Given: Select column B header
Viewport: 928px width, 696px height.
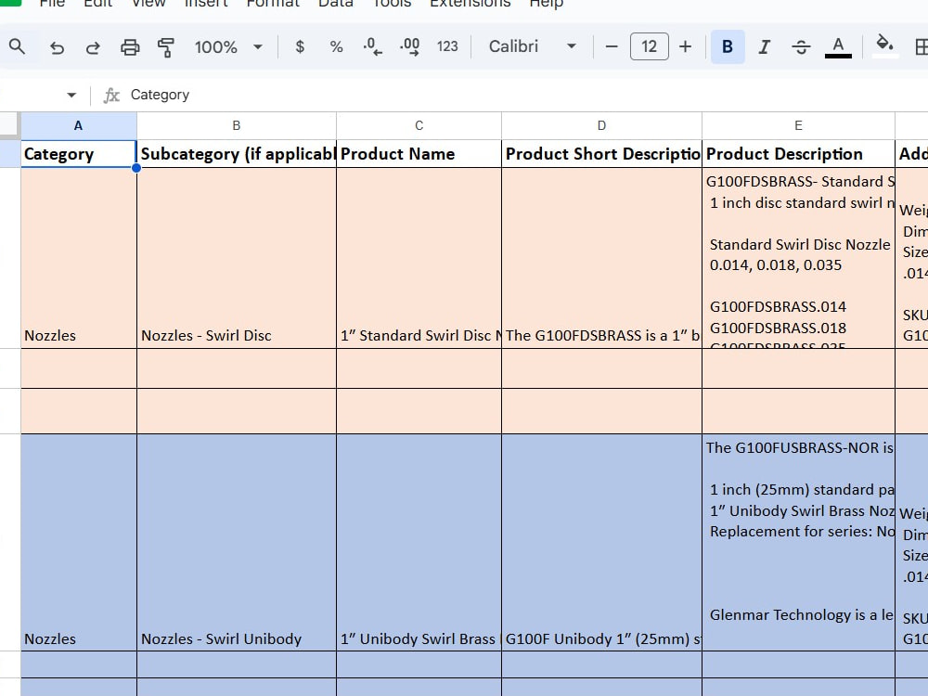Looking at the screenshot, I should click(236, 125).
